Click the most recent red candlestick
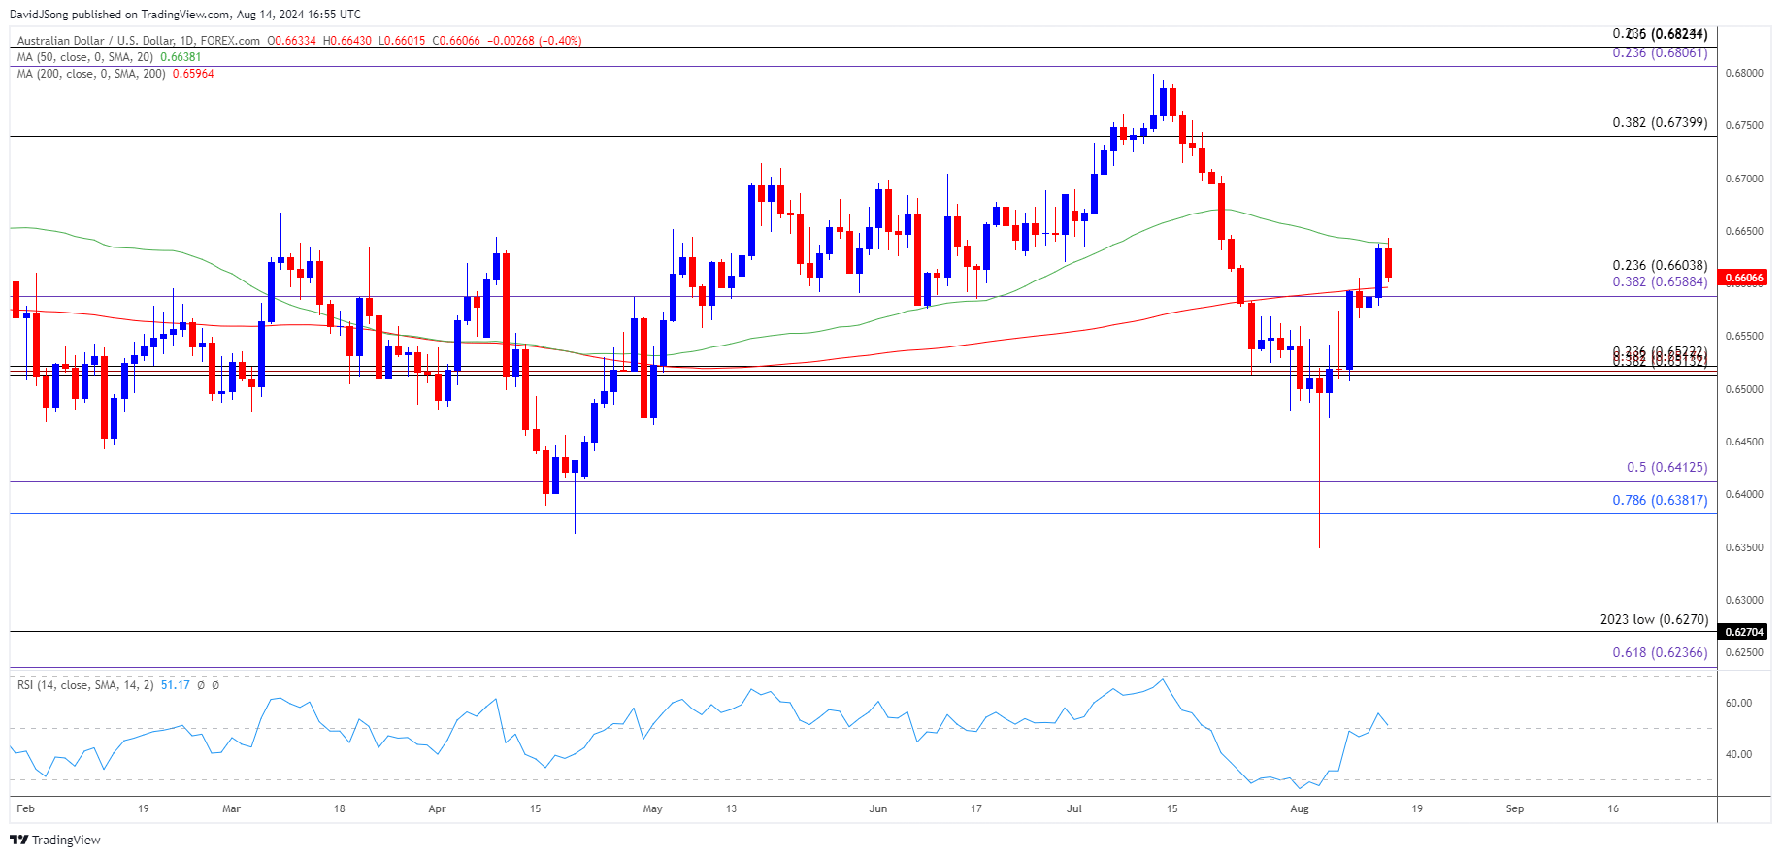The height and width of the screenshot is (857, 1781). (x=1388, y=263)
